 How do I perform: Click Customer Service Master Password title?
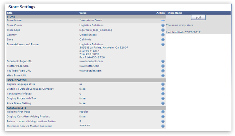pyautogui.click(x=29, y=126)
